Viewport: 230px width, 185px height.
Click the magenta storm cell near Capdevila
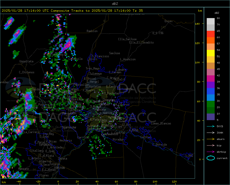(x=68, y=44)
